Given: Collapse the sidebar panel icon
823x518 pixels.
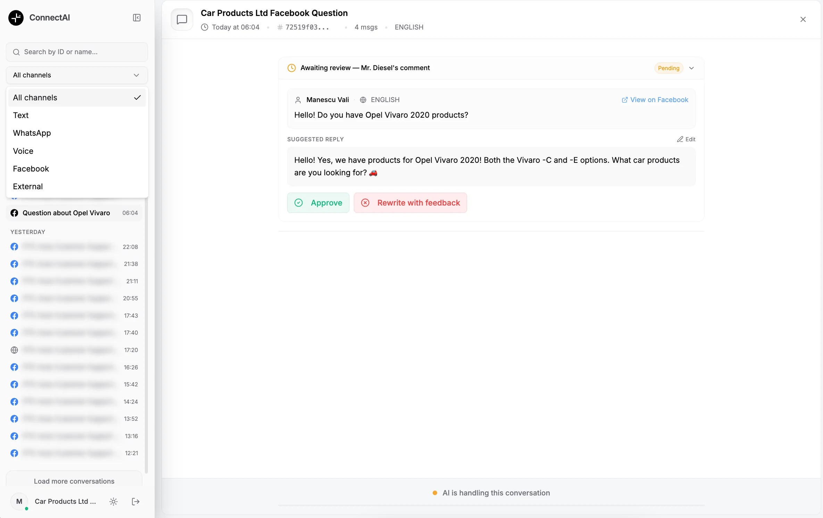Looking at the screenshot, I should [136, 18].
